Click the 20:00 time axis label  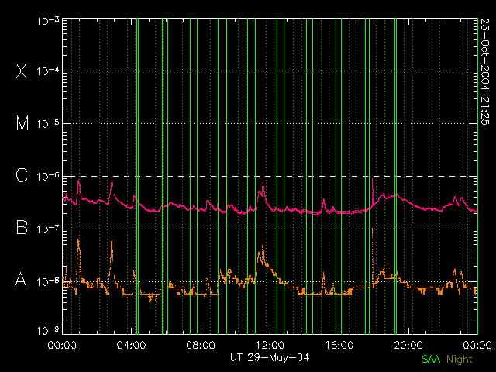pyautogui.click(x=408, y=345)
